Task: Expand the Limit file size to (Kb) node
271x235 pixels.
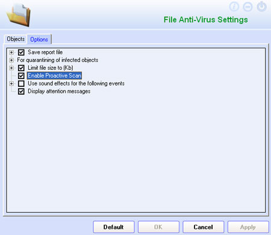Action: click(11, 68)
